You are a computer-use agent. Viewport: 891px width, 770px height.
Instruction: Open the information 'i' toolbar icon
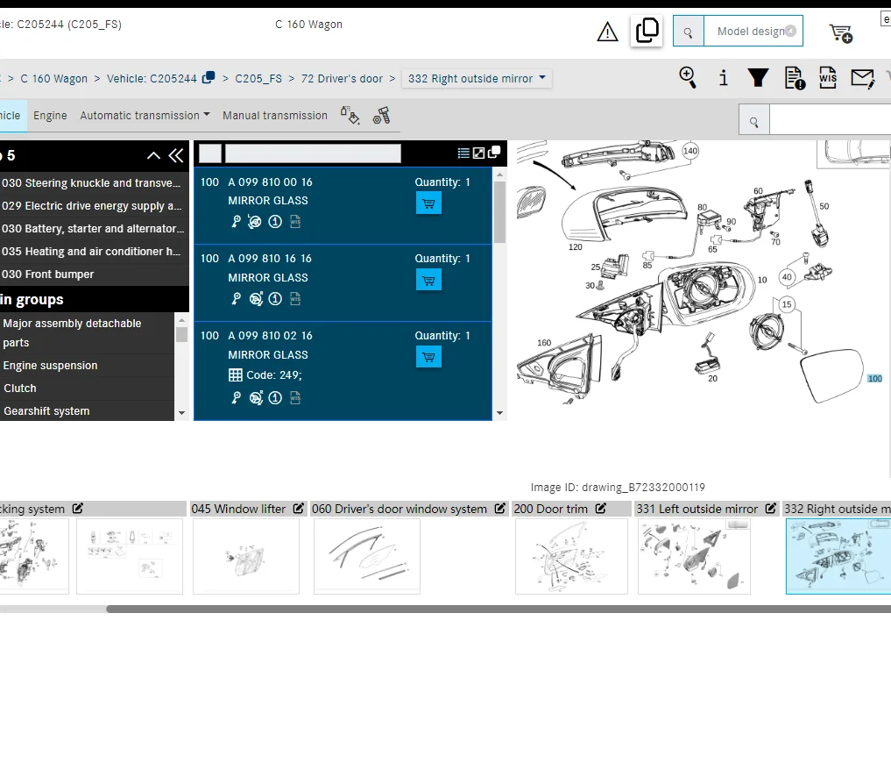(723, 78)
